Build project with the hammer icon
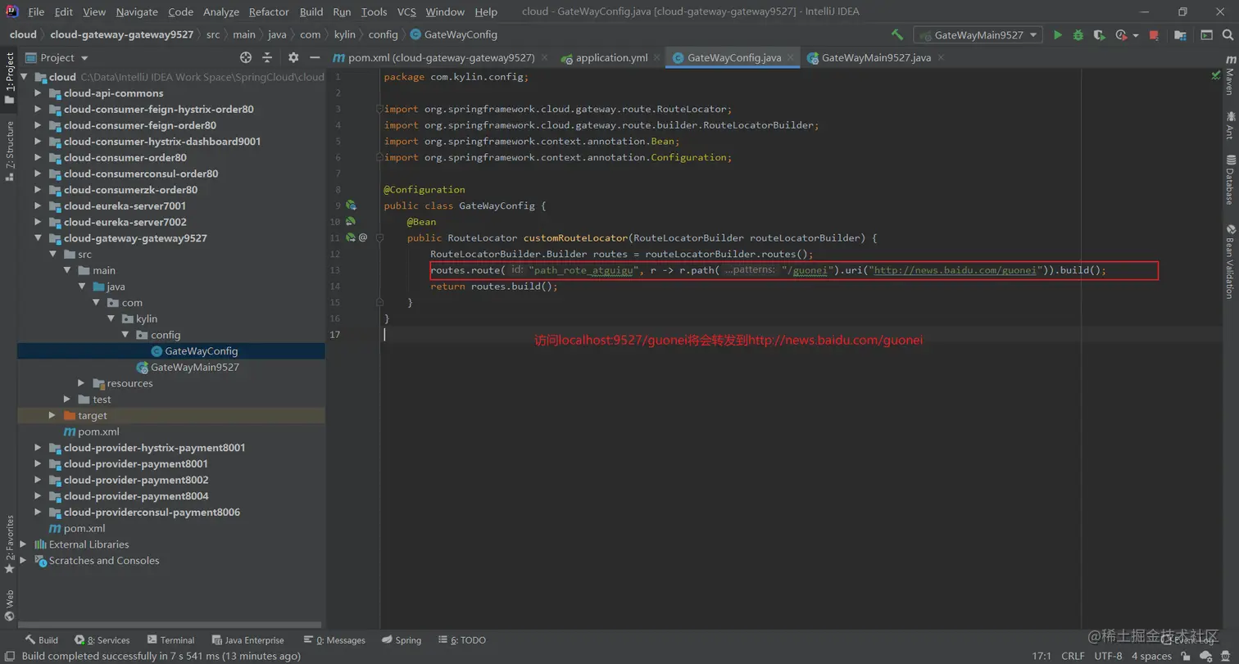 897,35
